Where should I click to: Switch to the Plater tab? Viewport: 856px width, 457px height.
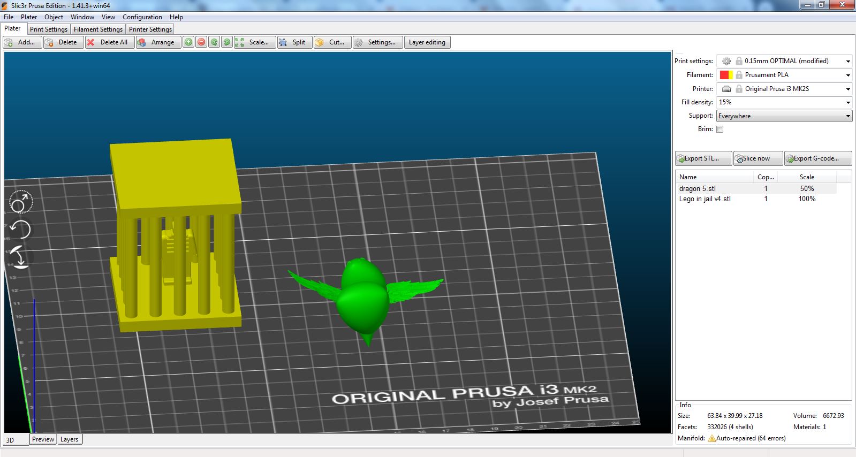(13, 29)
